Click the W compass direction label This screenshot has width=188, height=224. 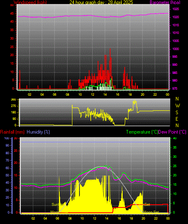click(x=178, y=106)
